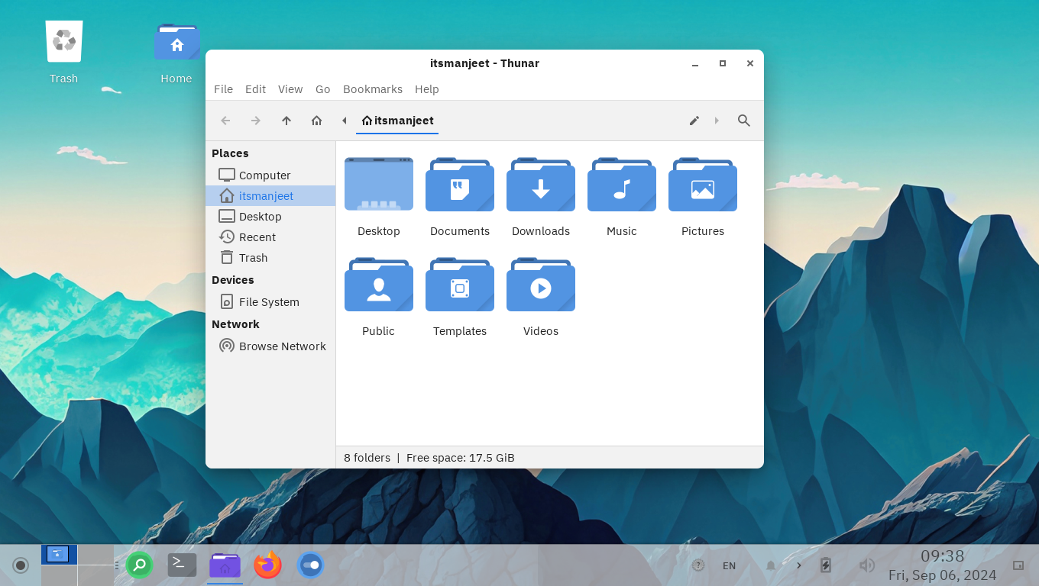This screenshot has width=1039, height=586.
Task: Edit the path with the pencil toolbar icon
Action: tap(694, 121)
